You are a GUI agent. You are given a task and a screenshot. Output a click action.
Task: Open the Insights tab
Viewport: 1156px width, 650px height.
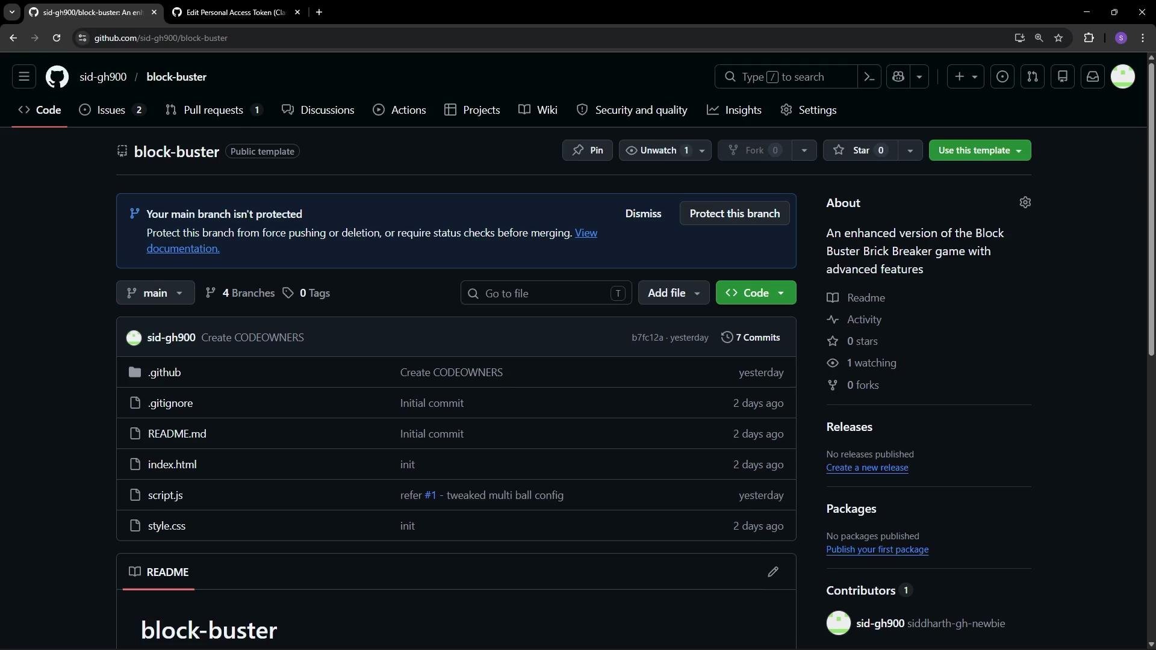click(x=734, y=110)
